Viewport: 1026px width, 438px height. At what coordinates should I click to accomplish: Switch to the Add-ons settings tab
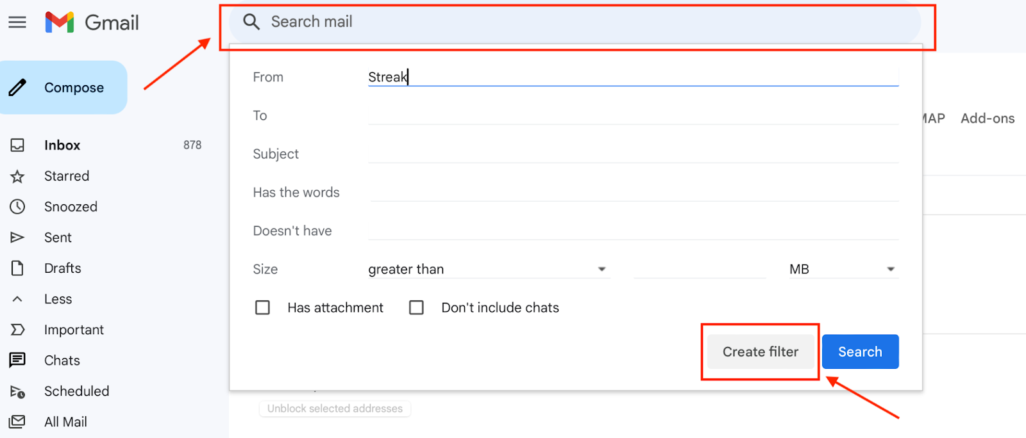pyautogui.click(x=988, y=118)
